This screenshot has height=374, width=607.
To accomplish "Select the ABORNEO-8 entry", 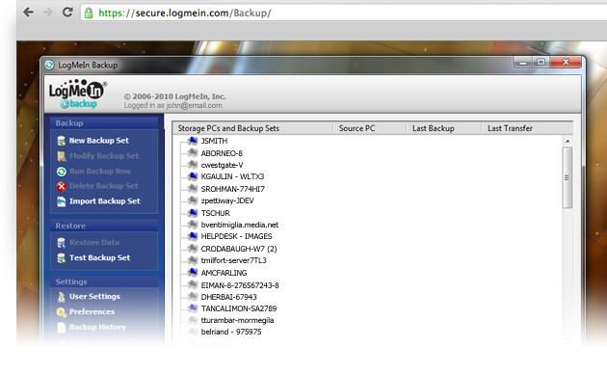I will [222, 153].
